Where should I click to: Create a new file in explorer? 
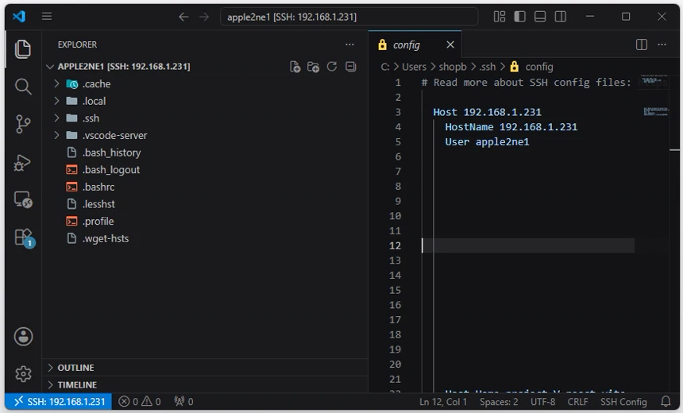click(x=295, y=67)
